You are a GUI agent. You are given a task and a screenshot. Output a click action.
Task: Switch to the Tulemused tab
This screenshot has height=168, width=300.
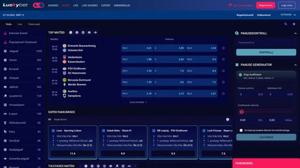34,24
